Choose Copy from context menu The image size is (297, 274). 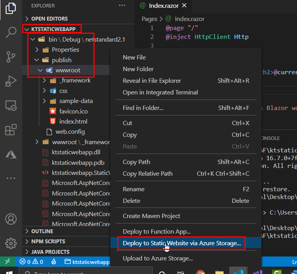(x=186, y=135)
